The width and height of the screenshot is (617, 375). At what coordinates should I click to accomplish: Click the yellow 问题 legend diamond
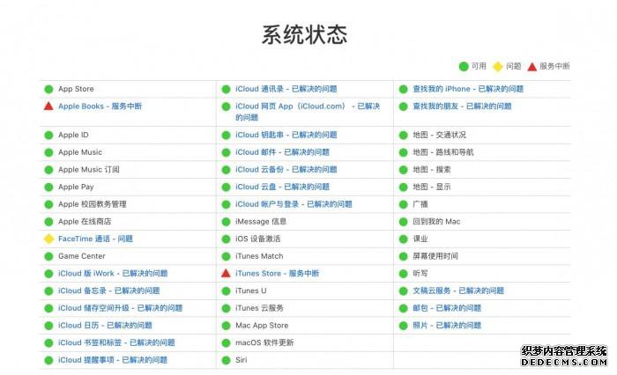pos(498,66)
